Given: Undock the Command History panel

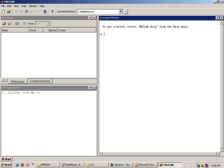Looking at the screenshot, I should 90,88.
